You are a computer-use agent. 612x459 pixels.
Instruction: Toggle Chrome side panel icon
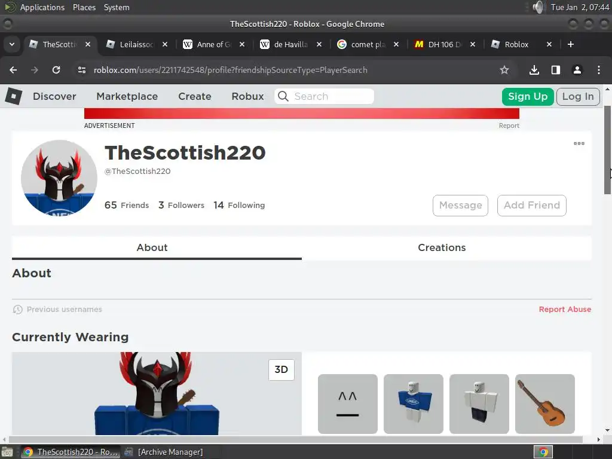(x=556, y=70)
